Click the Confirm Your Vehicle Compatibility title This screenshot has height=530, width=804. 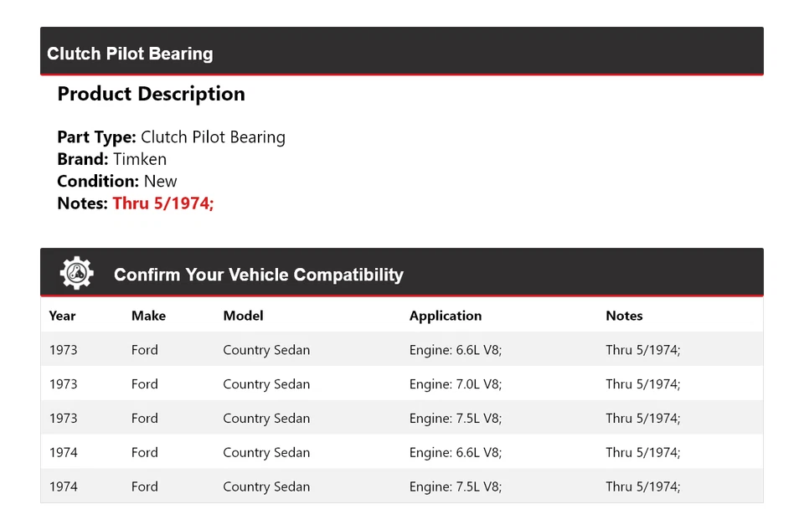pos(258,274)
